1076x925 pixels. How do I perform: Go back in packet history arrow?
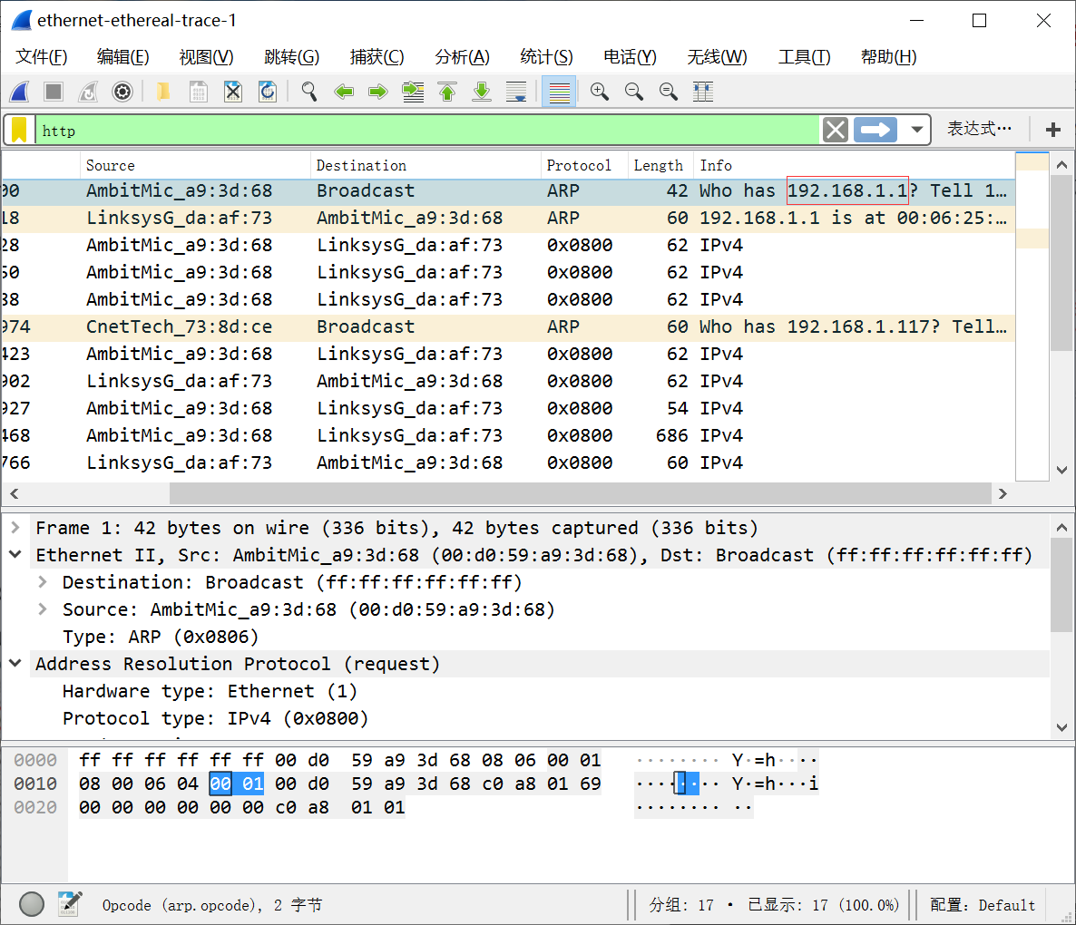point(344,92)
